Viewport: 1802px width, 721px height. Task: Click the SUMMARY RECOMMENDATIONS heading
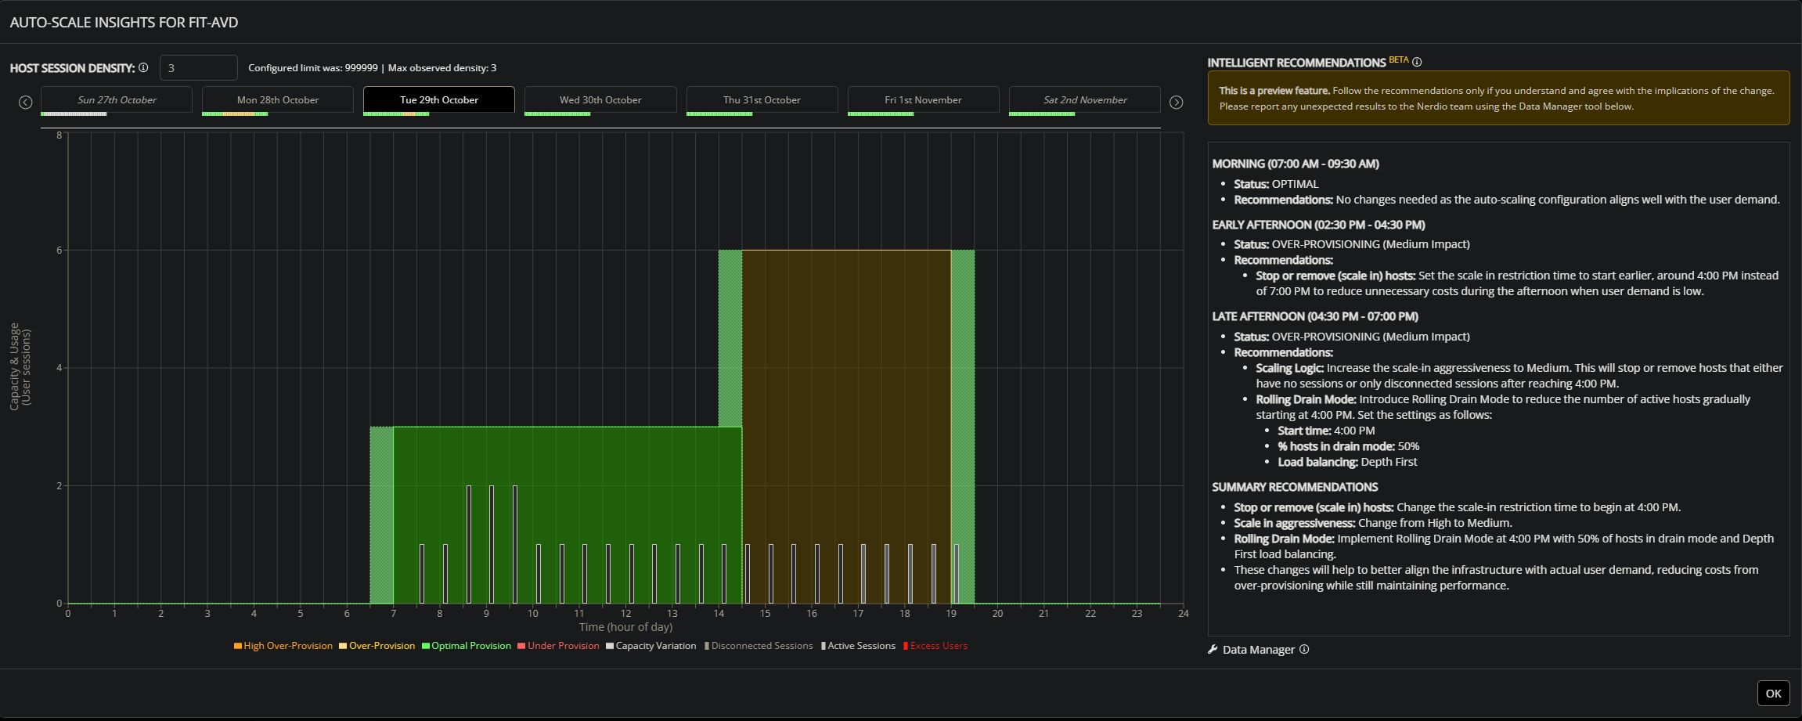pyautogui.click(x=1295, y=487)
